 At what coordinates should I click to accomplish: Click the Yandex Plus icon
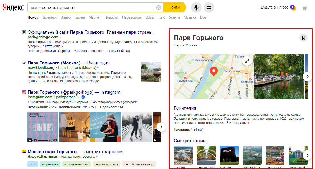pos(293,7)
